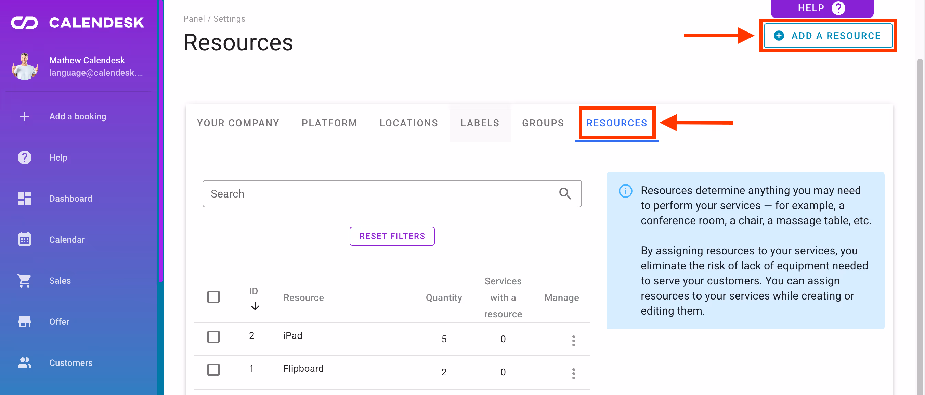The width and height of the screenshot is (925, 395).
Task: Click the Offer storefront icon
Action: pos(24,321)
